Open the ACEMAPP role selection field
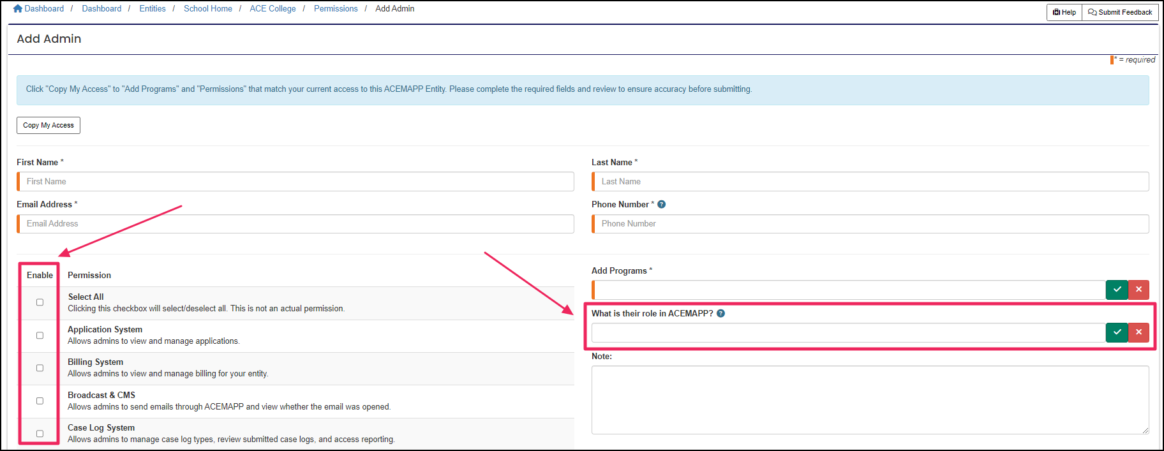Screen dimensions: 1164x451 (849, 332)
